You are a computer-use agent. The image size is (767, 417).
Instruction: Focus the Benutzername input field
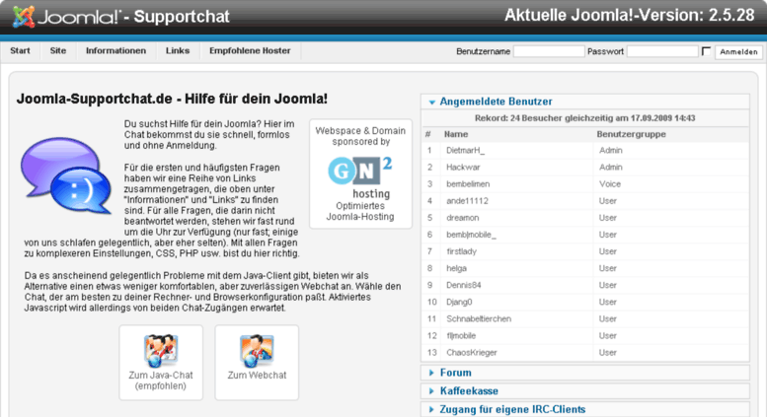548,51
